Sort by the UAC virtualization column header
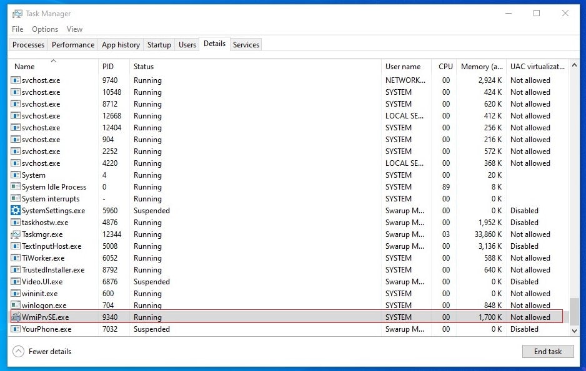 point(537,66)
